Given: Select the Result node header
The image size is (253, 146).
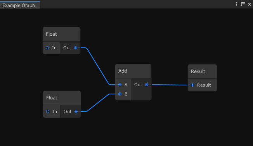Looking at the screenshot, I should [202, 71].
